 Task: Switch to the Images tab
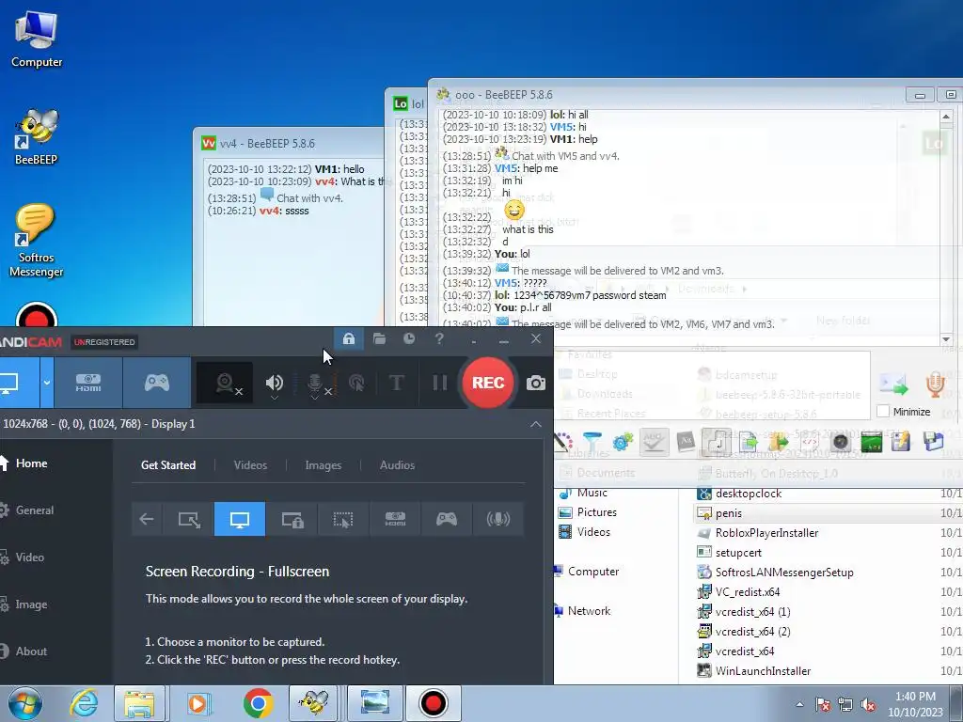click(x=324, y=465)
